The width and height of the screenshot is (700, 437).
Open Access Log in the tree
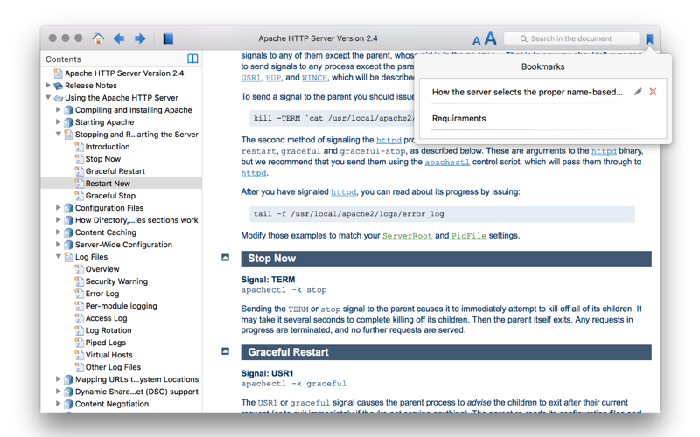click(x=106, y=318)
